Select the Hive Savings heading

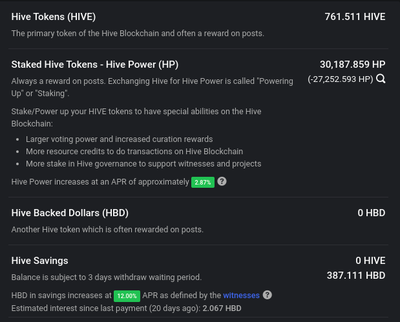pyautogui.click(x=40, y=261)
